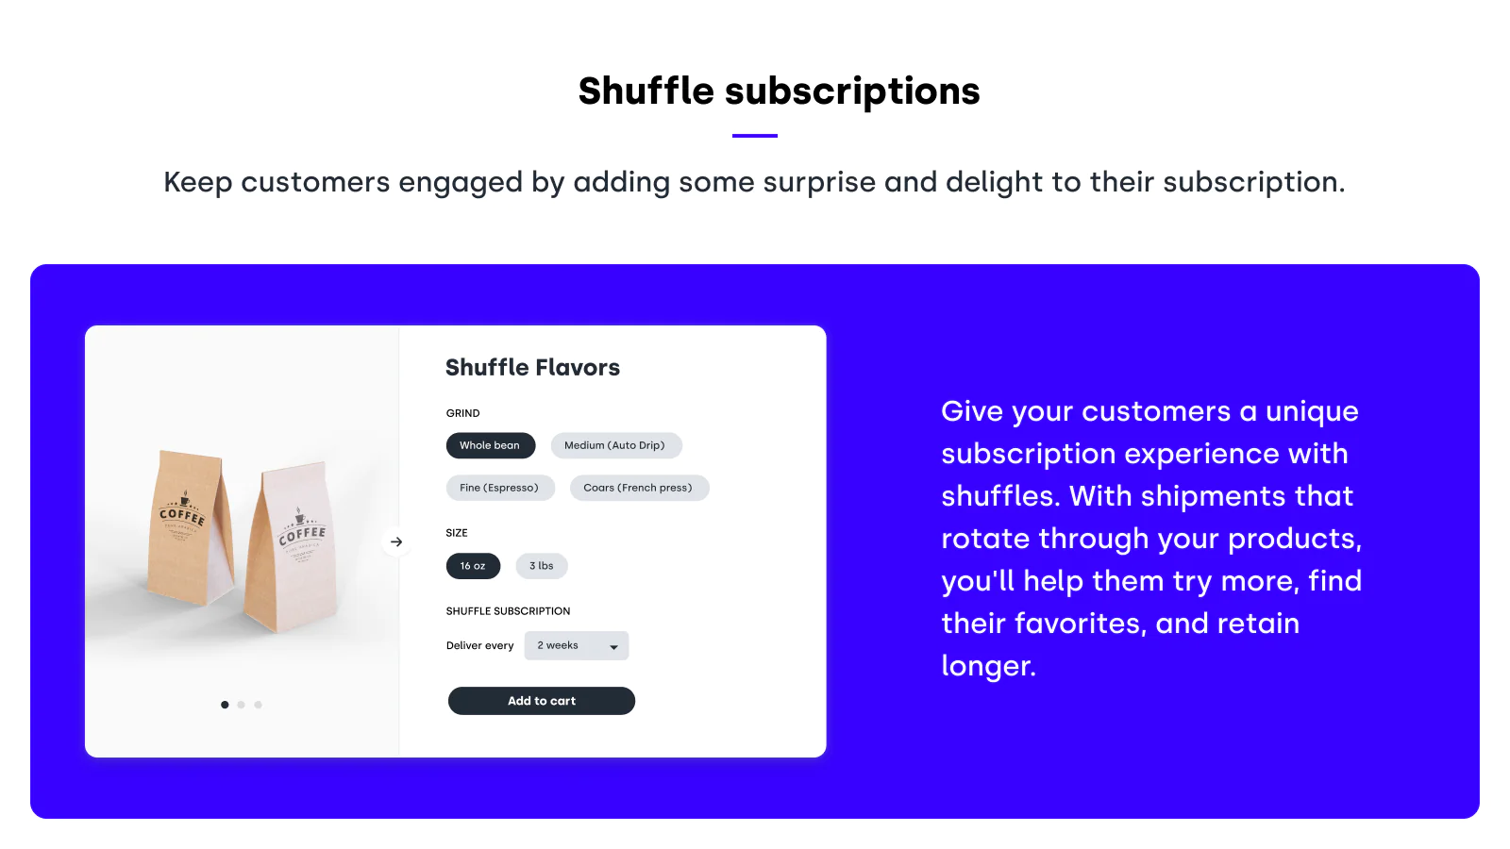1510x849 pixels.
Task: Select the Coars (French press) grind
Action: [638, 488]
